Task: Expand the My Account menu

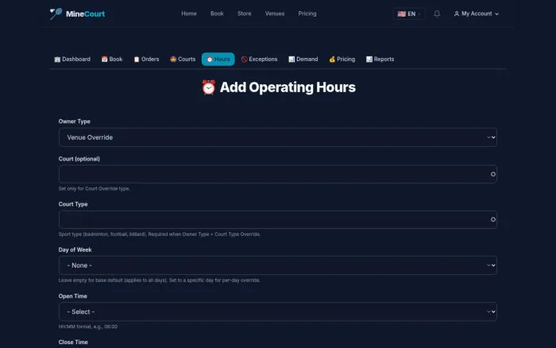Action: pyautogui.click(x=477, y=14)
